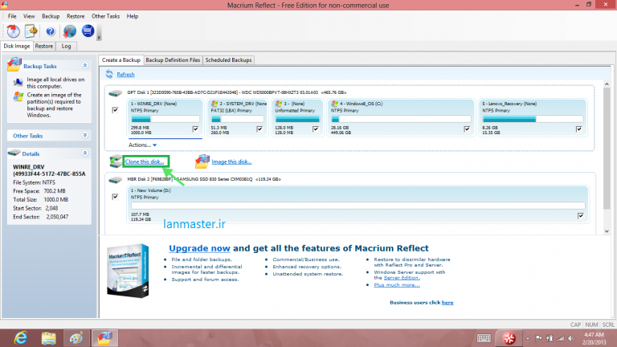Open the Actions dropdown under Disk 1
617x347 pixels.
(x=142, y=145)
